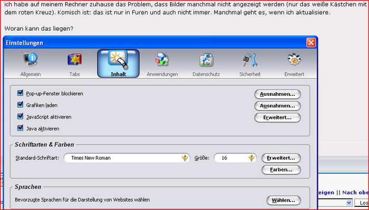Open the Erweitert gear icon

click(x=294, y=64)
